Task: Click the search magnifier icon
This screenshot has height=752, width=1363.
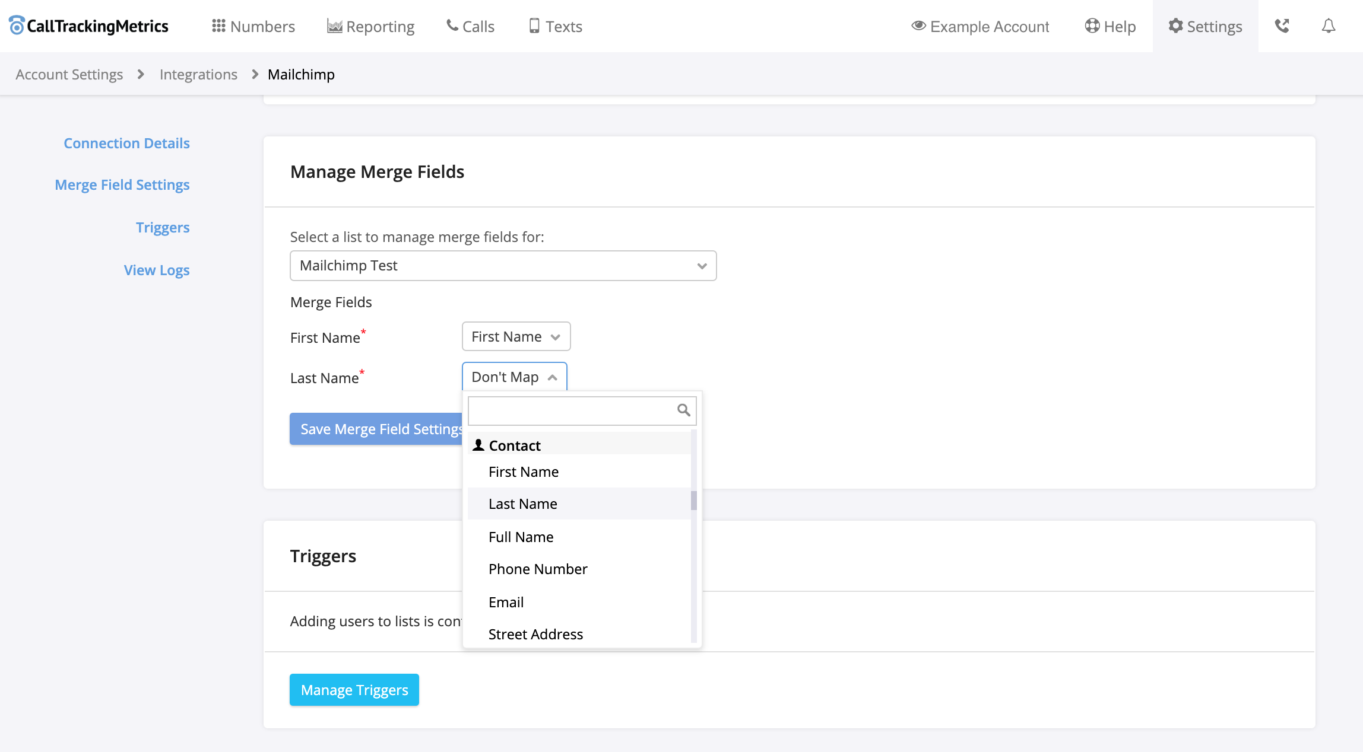Action: [x=683, y=410]
